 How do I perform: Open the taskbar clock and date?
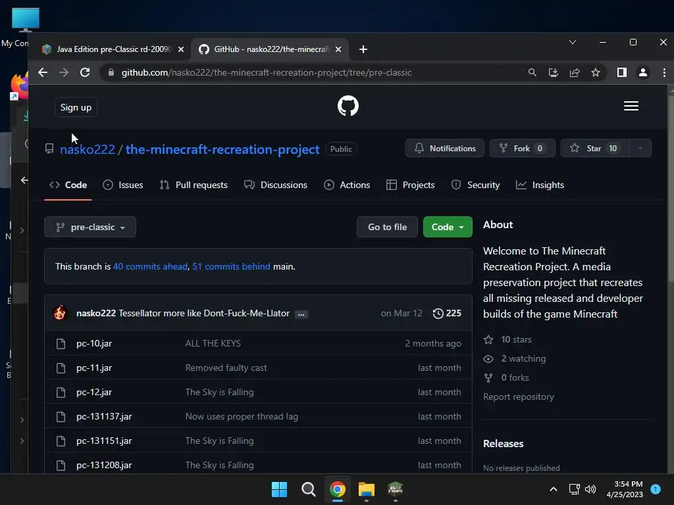tap(625, 489)
